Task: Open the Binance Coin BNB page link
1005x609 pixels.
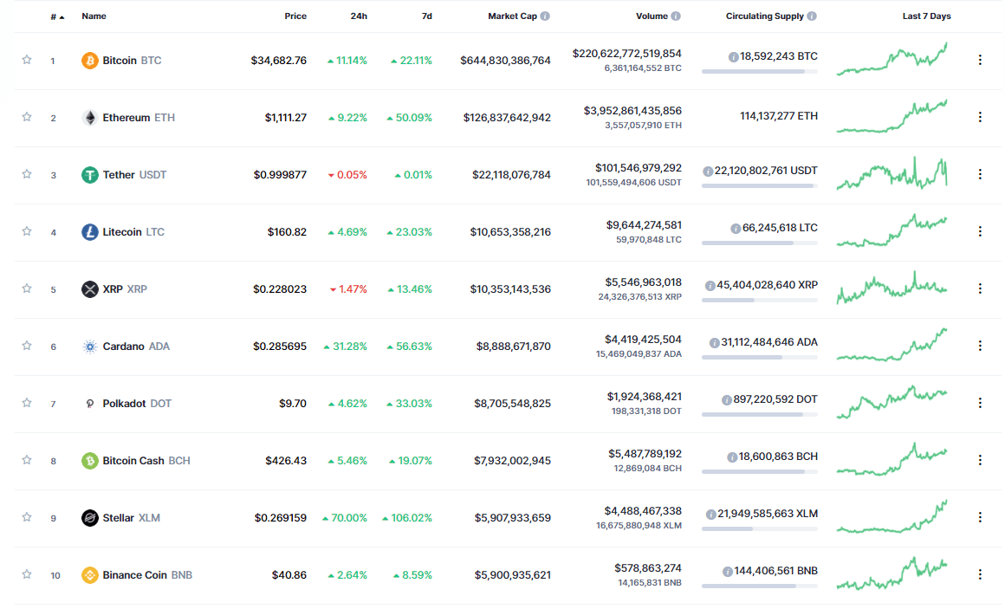Action: coord(147,575)
